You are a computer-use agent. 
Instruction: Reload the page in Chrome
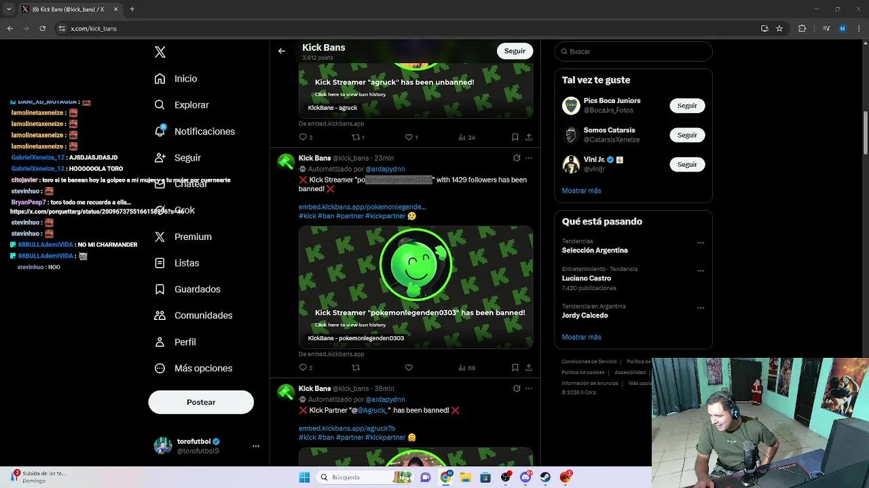pos(43,28)
